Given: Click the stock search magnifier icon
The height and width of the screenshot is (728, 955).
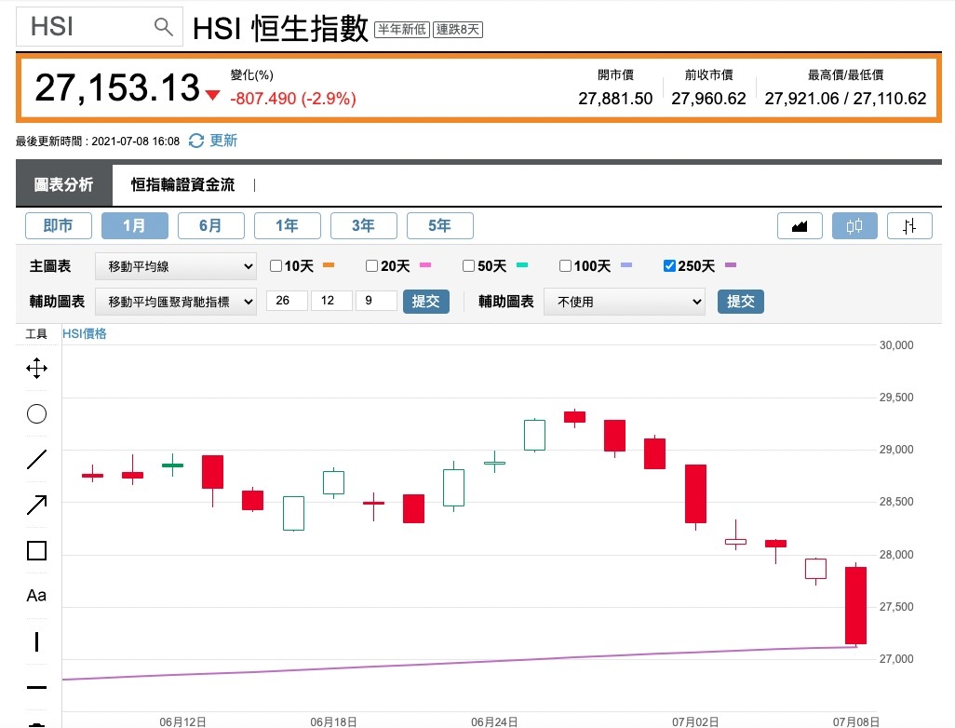Looking at the screenshot, I should 163,26.
